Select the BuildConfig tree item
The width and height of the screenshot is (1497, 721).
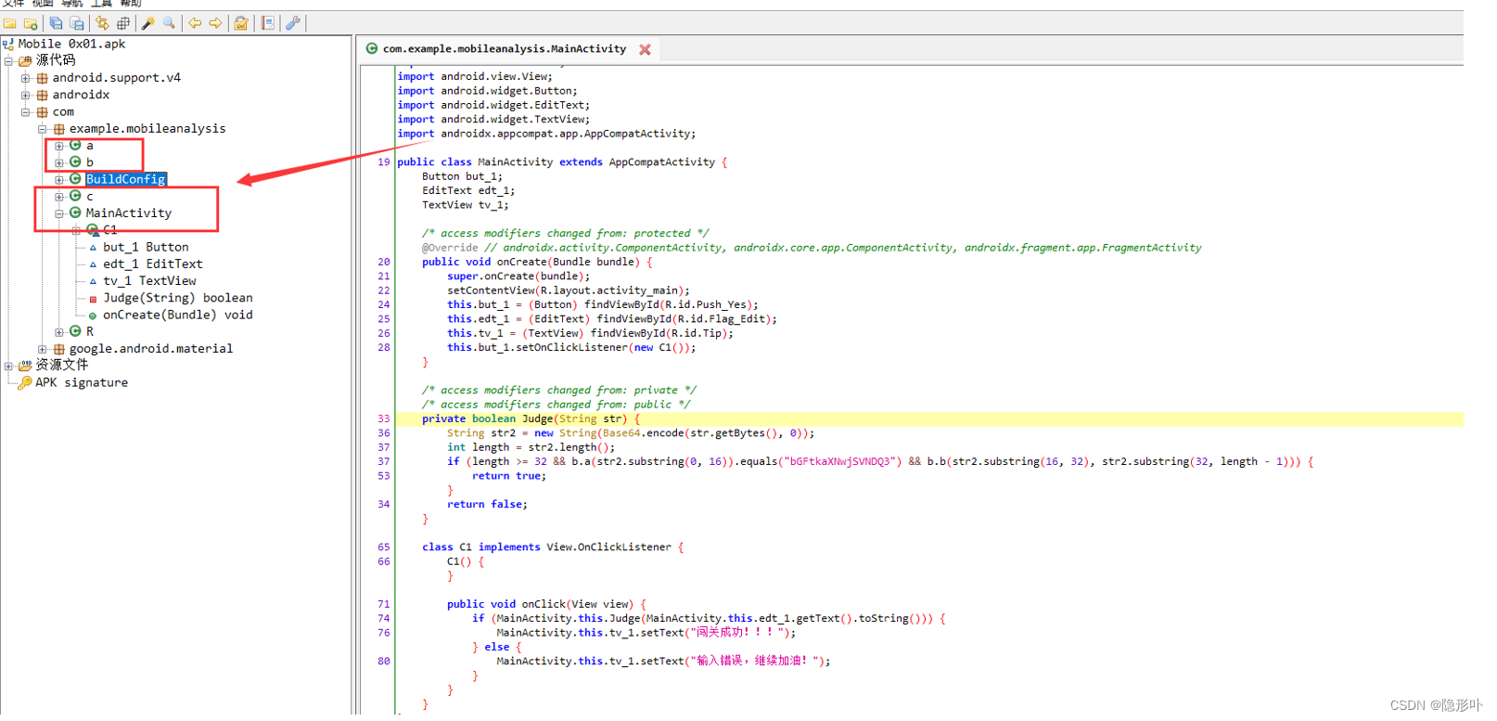click(125, 179)
